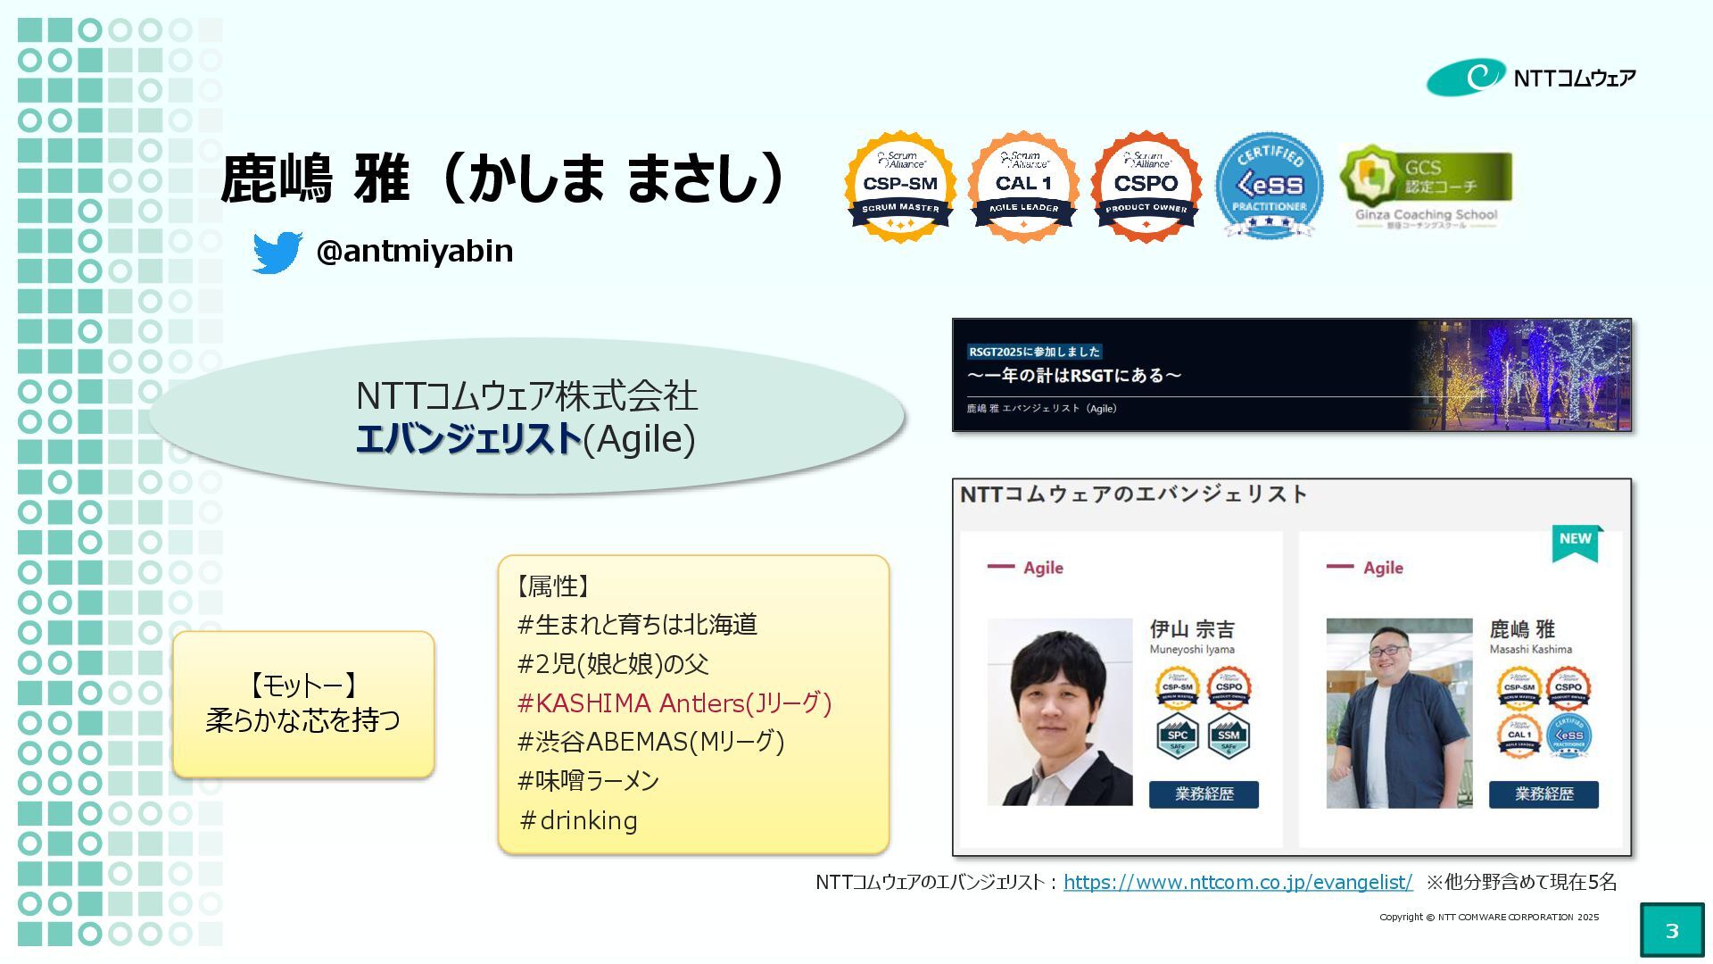Click the SPC SAFe badge under Iyama
This screenshot has width=1713, height=964.
1177,736
